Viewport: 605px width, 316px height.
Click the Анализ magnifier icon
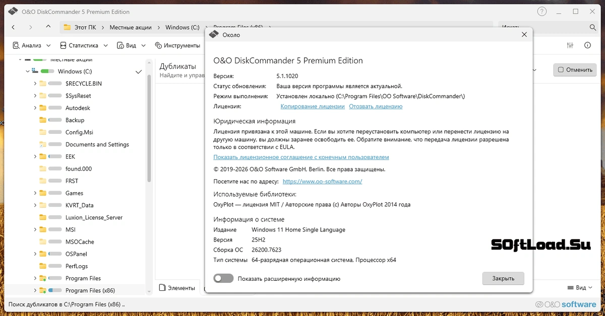click(16, 45)
